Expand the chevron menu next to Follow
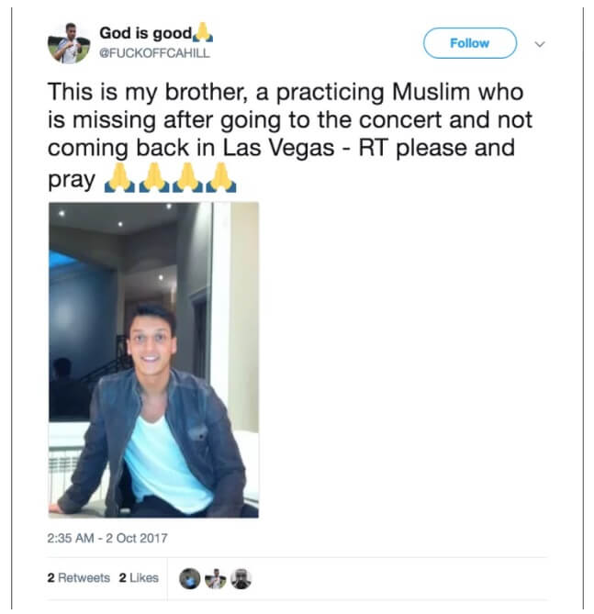The width and height of the screenshot is (594, 614). (x=539, y=44)
